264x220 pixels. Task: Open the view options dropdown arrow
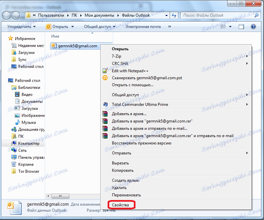[230, 27]
